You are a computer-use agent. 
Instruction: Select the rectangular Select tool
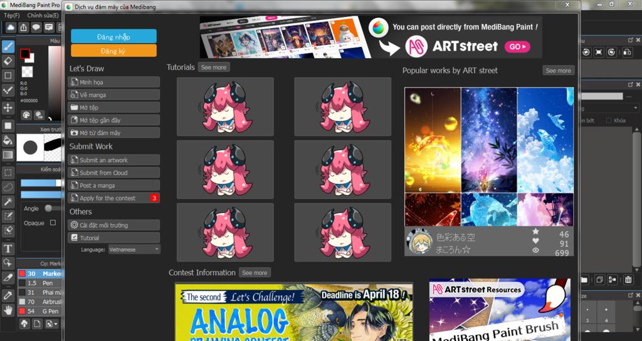coord(8,173)
